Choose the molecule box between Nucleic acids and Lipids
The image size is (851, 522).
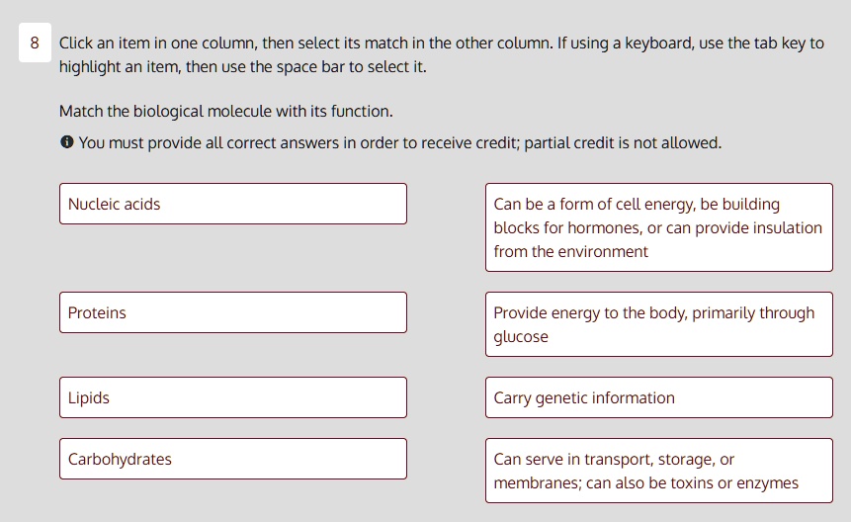click(x=232, y=312)
